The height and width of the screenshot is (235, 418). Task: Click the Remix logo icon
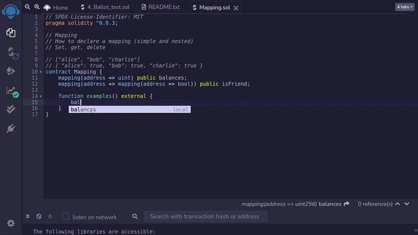10,11
